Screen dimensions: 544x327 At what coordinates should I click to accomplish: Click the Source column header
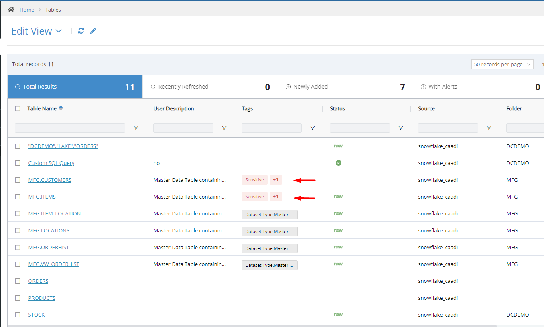[426, 108]
